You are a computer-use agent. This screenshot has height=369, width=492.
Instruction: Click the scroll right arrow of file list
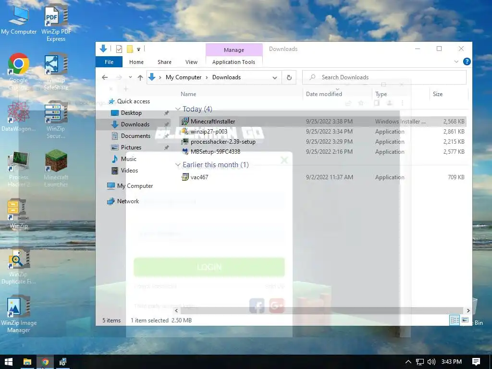pos(468,310)
